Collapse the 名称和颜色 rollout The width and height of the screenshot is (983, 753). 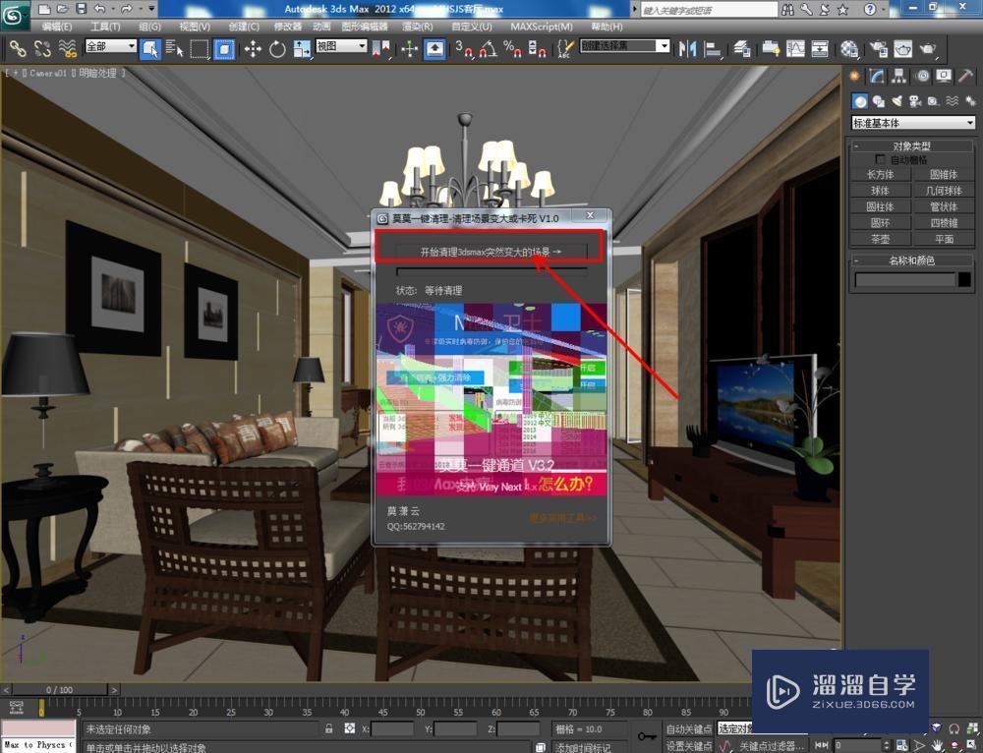click(912, 261)
